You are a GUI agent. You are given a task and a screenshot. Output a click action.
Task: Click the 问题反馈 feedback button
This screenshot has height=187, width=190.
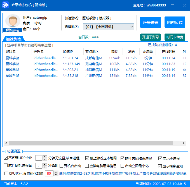175,22
